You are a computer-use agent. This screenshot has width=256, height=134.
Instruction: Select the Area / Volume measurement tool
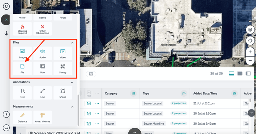click(x=42, y=117)
